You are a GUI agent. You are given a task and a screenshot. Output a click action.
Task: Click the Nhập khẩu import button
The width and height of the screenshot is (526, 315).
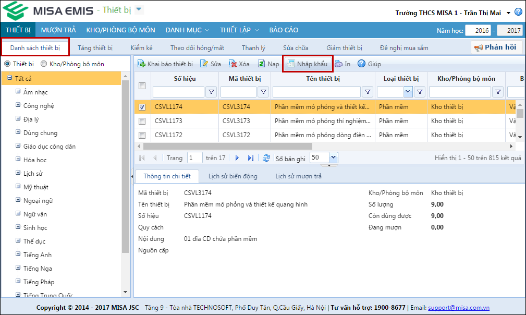pos(308,64)
